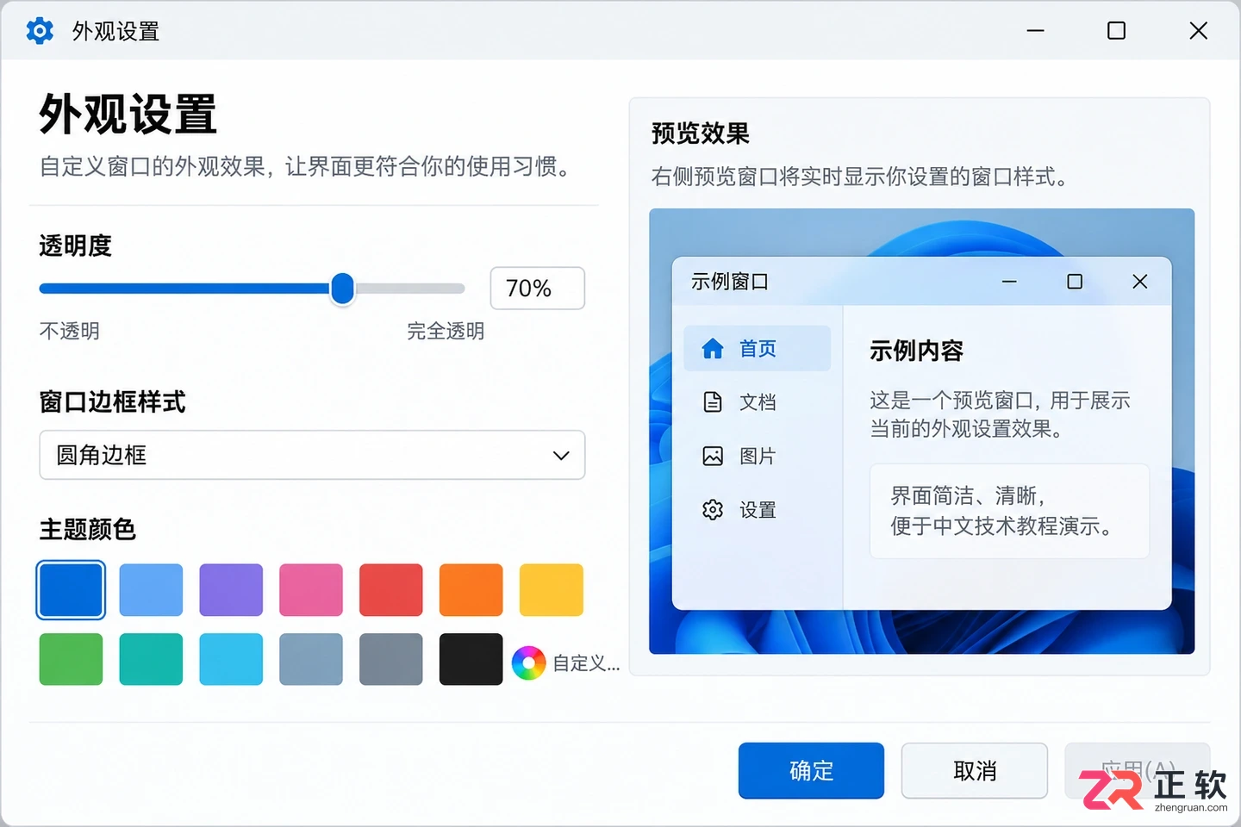Close the 示例窗口 preview window
The image size is (1241, 827).
pos(1140,282)
